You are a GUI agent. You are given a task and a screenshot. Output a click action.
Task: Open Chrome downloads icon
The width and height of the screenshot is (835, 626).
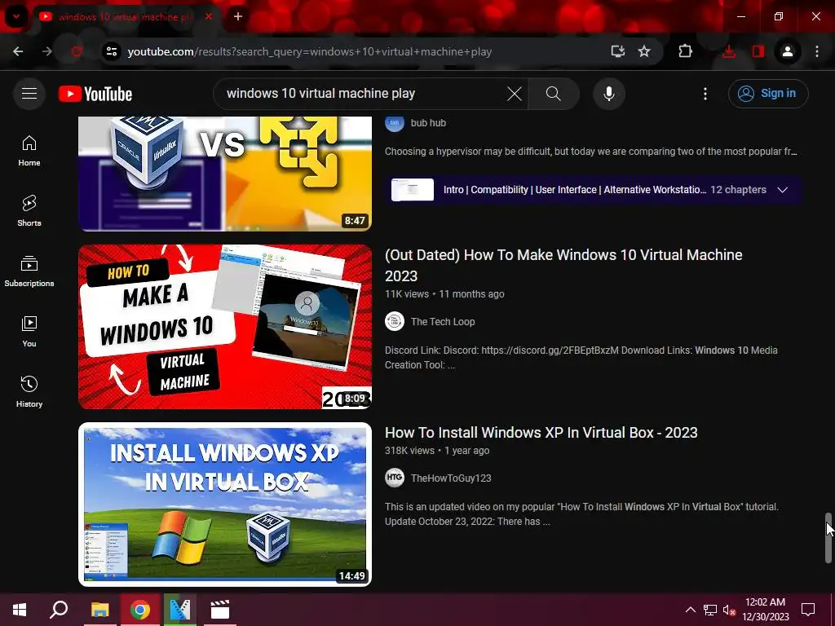728,51
